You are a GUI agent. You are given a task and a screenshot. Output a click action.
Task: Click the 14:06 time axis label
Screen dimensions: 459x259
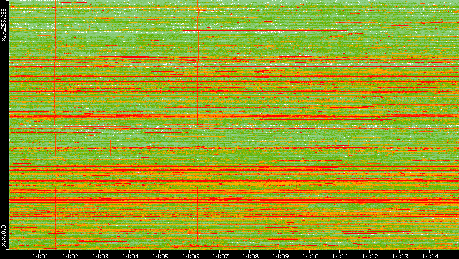[x=190, y=256]
